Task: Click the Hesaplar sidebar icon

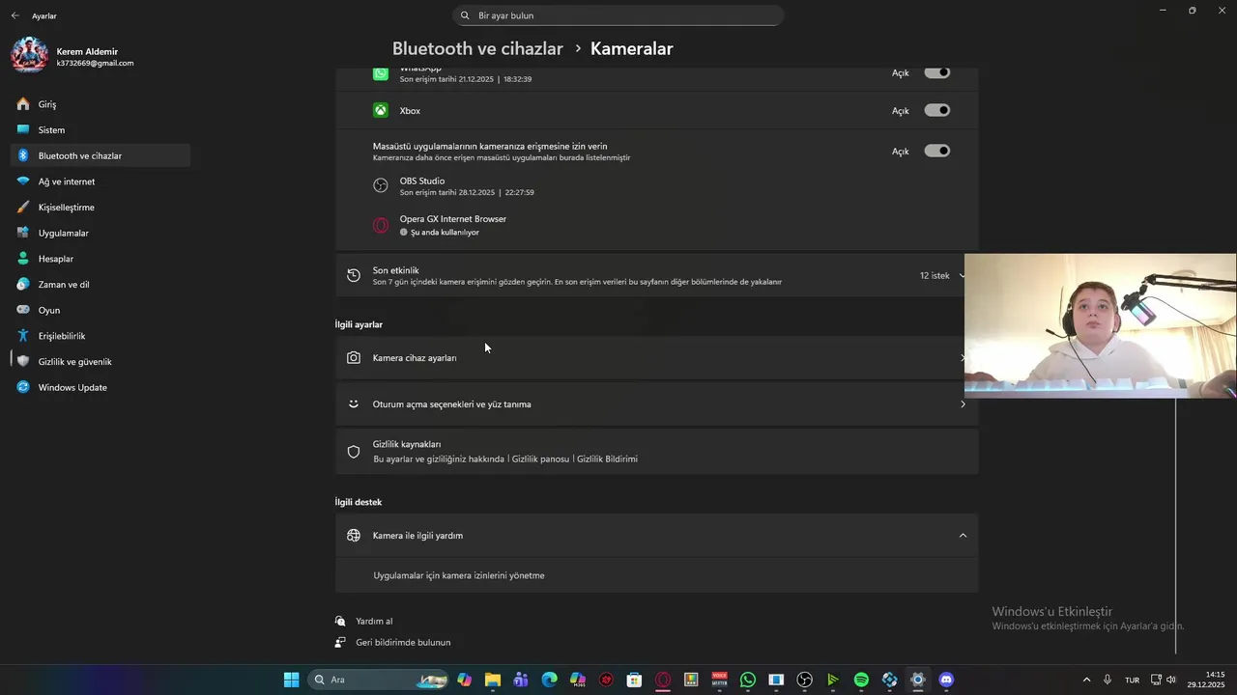Action: [23, 259]
